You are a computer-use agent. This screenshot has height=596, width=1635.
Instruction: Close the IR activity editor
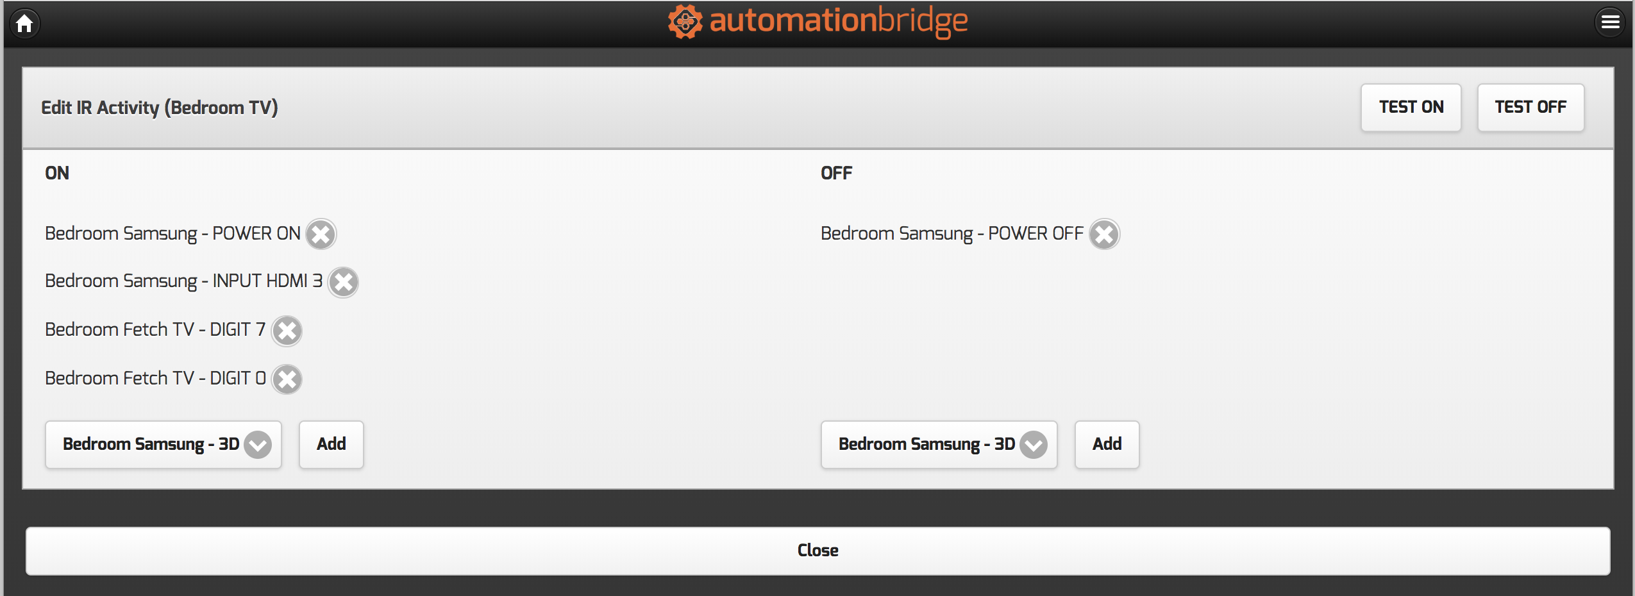[818, 551]
